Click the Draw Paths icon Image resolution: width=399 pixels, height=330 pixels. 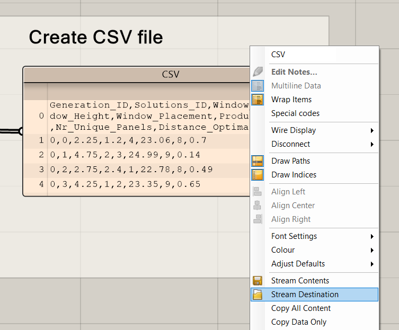coord(258,161)
